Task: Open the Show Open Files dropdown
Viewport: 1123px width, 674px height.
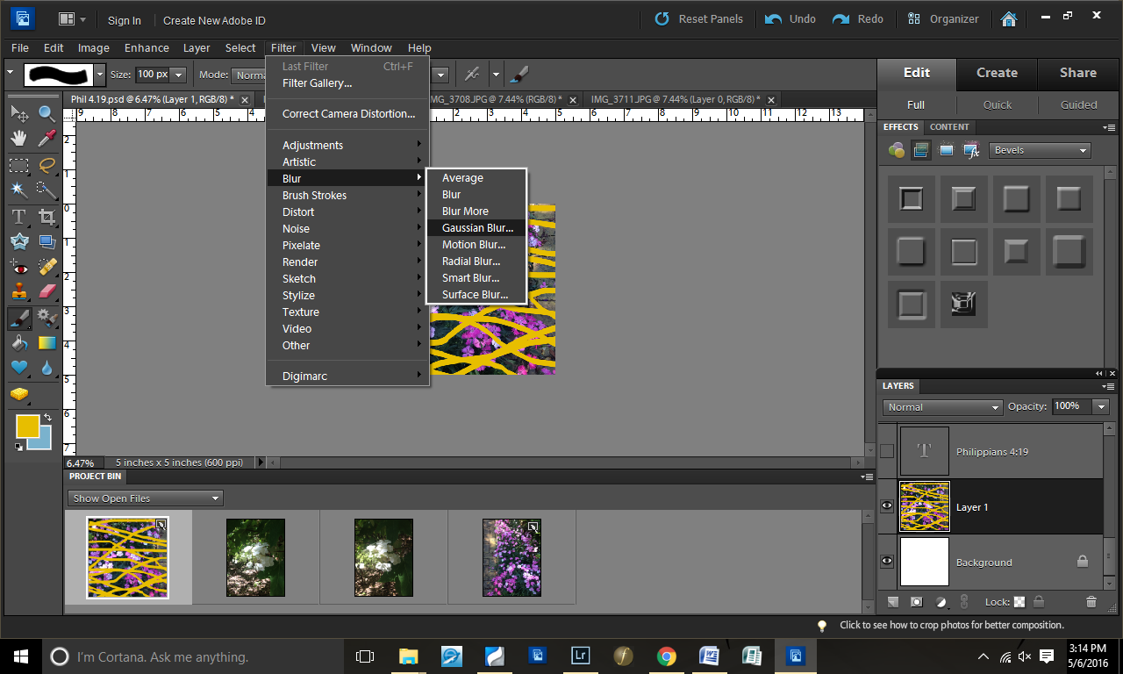Action: pyautogui.click(x=145, y=498)
